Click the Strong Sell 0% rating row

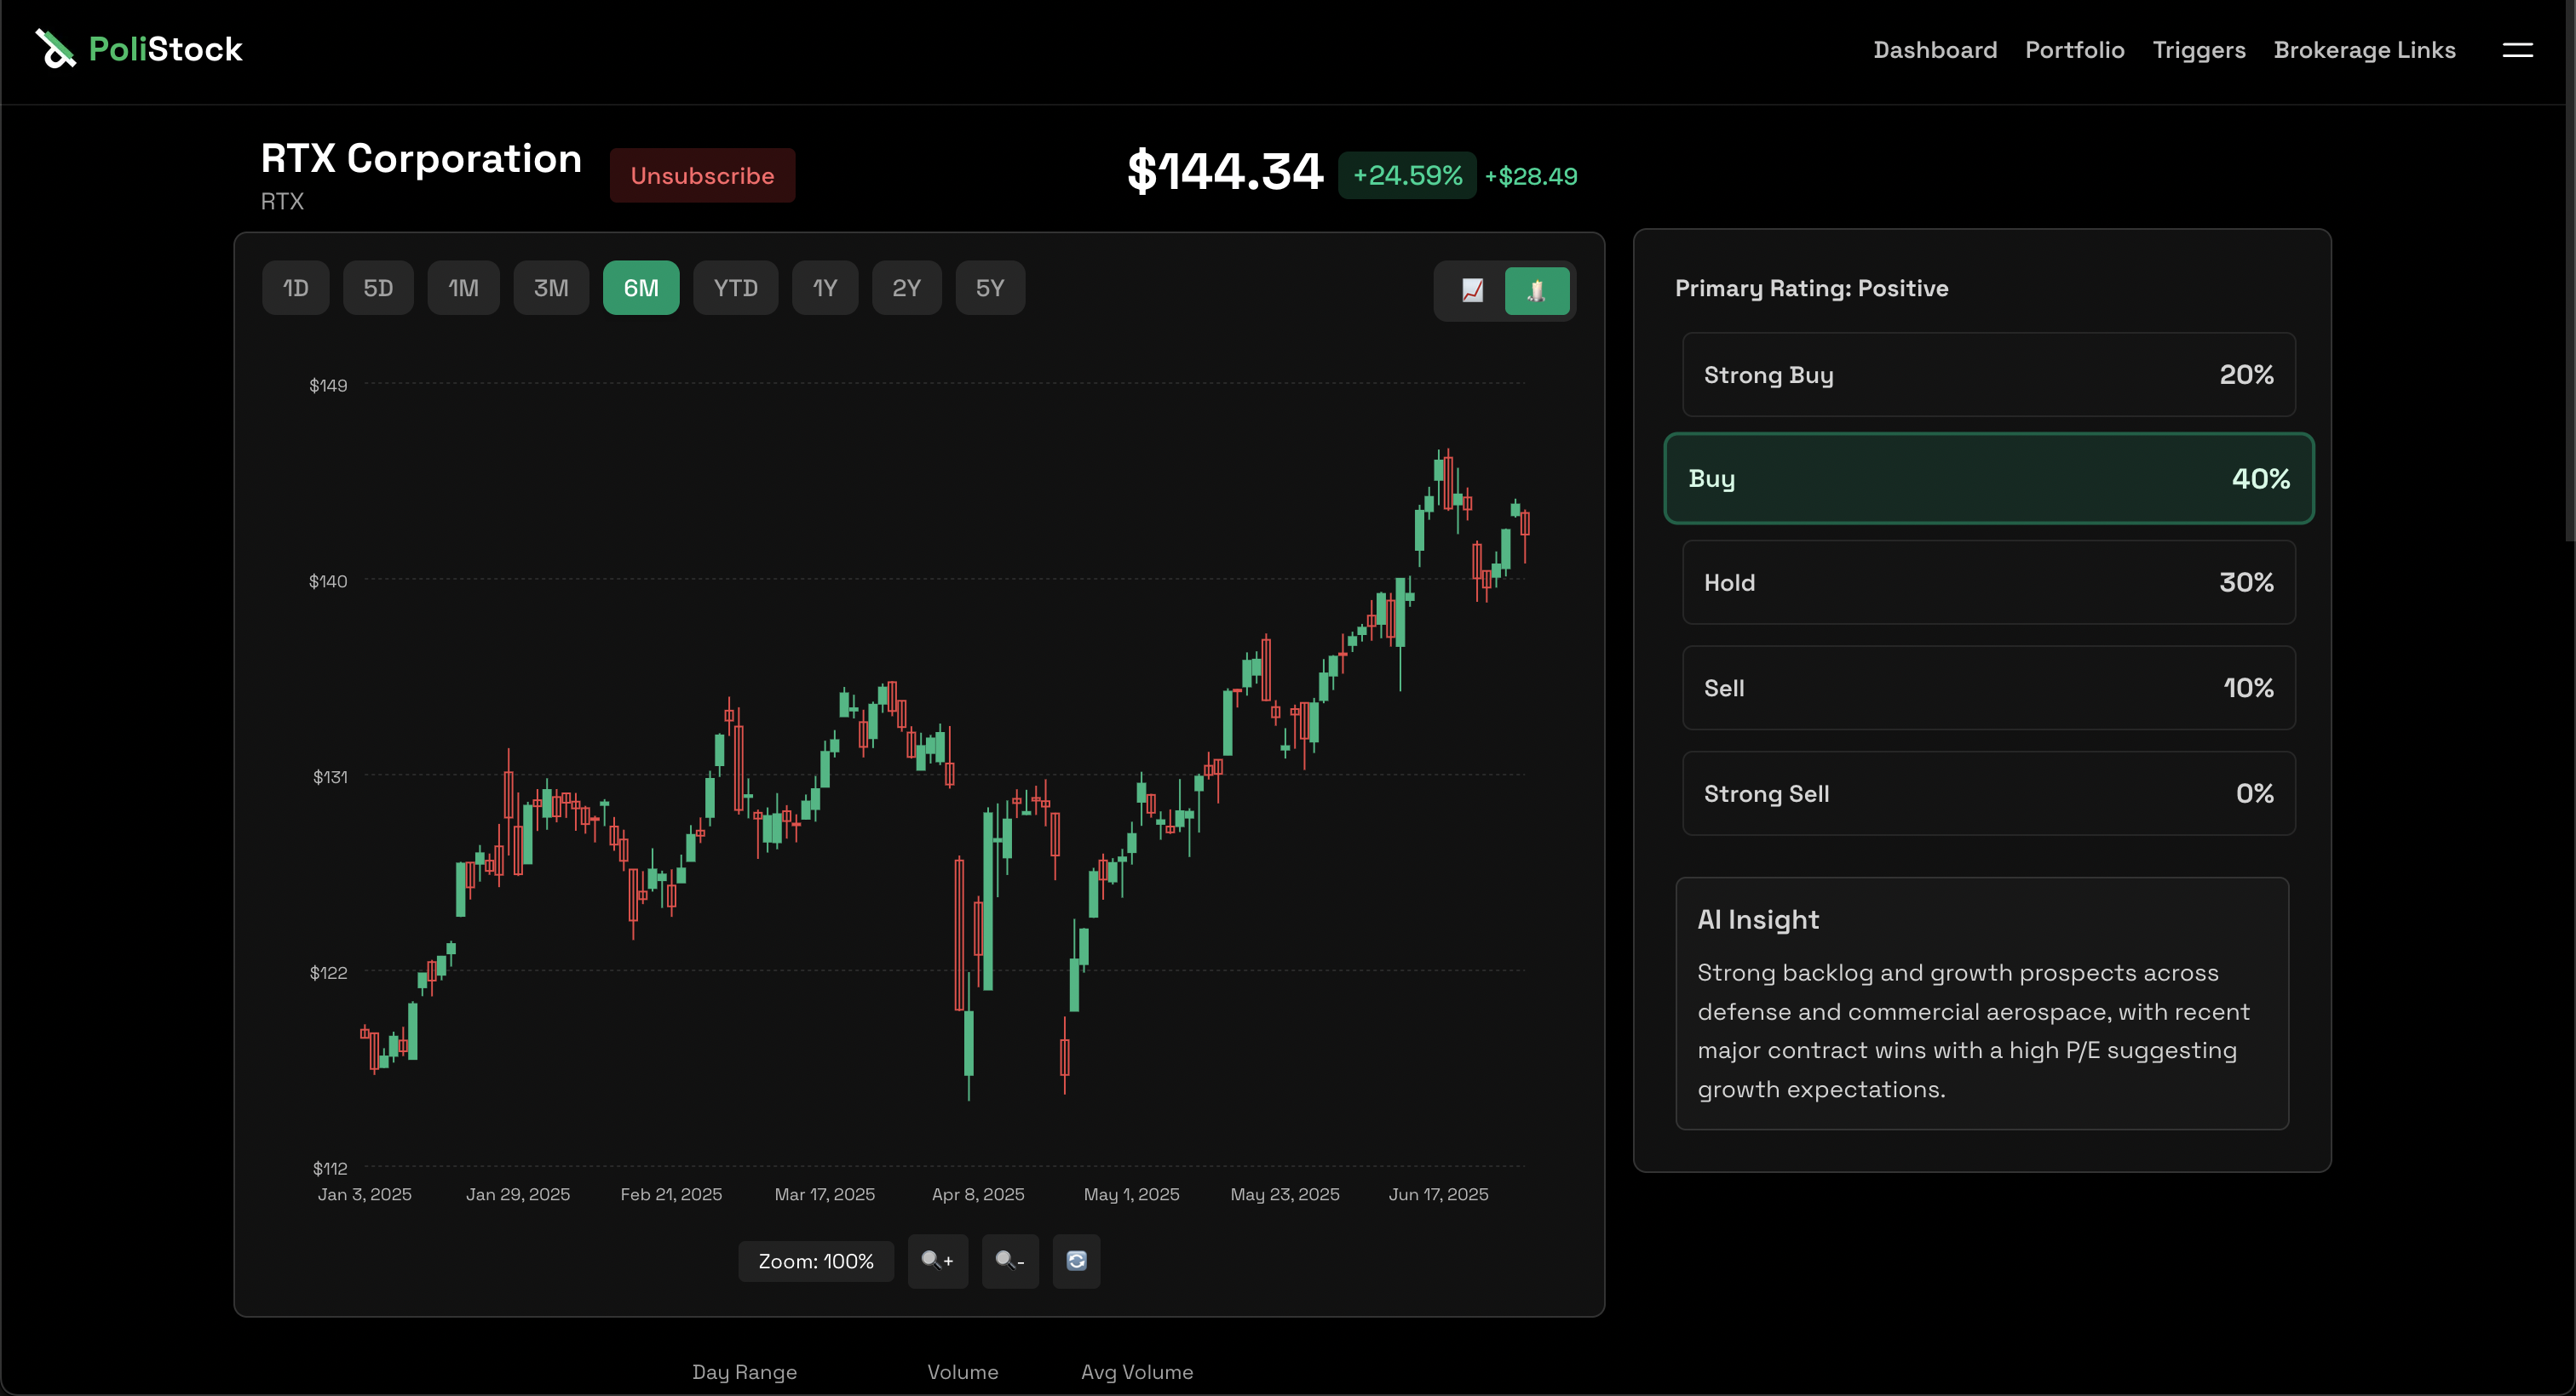[x=1988, y=793]
